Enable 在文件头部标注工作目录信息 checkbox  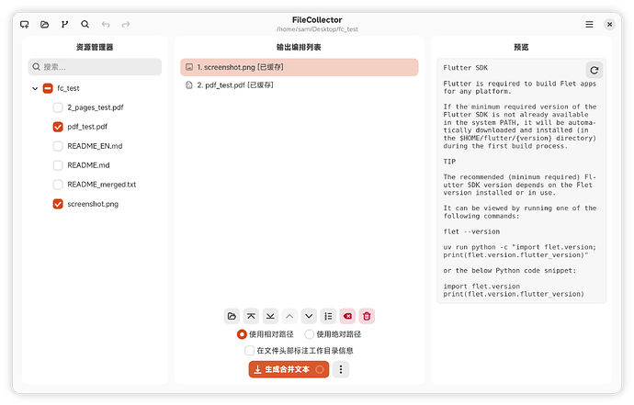click(250, 351)
